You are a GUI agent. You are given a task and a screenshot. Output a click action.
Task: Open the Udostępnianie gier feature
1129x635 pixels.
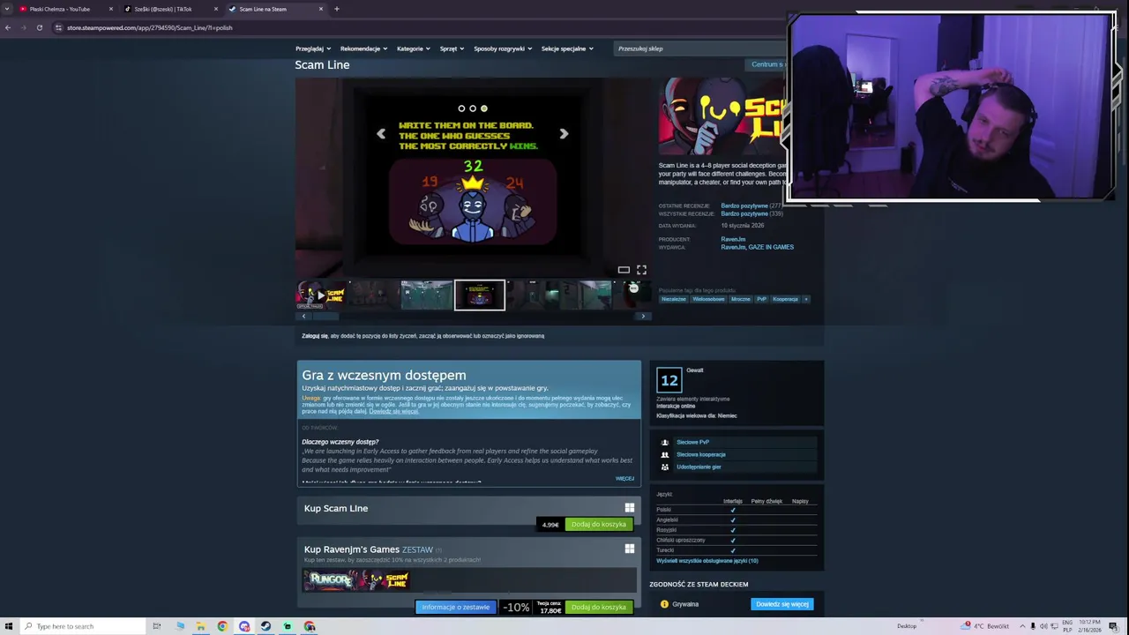point(699,467)
